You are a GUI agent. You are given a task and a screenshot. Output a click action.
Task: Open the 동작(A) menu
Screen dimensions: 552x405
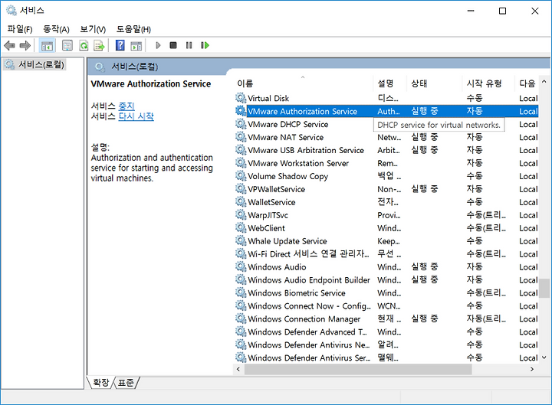[x=56, y=29]
